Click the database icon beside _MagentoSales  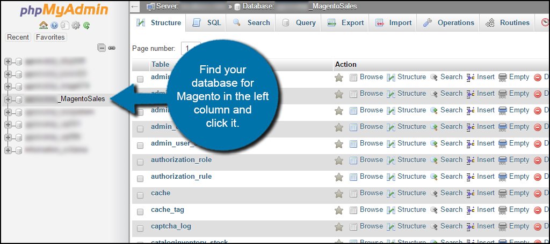click(x=19, y=100)
